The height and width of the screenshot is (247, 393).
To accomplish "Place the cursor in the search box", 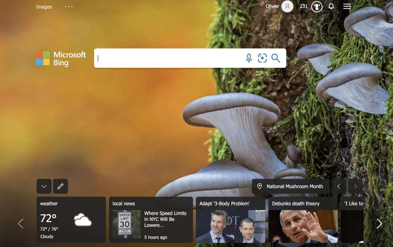I will pos(166,58).
